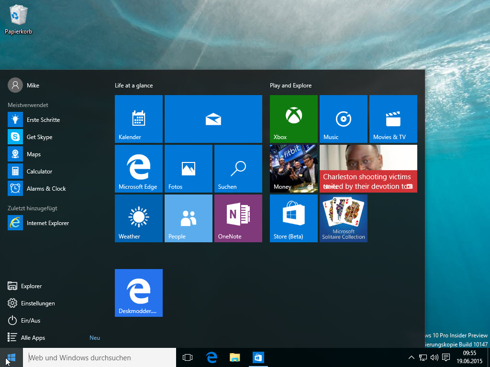Focus the Web und Windows durchsuchen search box
490x367 pixels.
point(100,357)
